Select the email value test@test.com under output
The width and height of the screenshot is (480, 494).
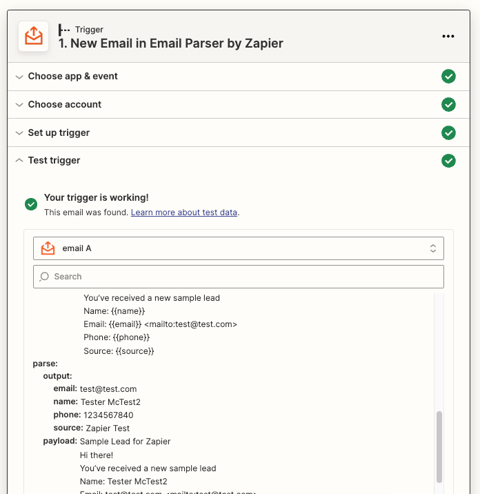pyautogui.click(x=108, y=389)
